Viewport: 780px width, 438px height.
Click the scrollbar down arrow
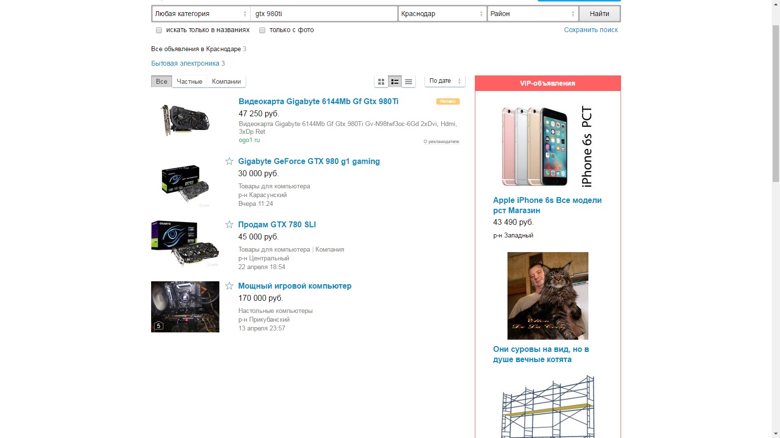776,434
